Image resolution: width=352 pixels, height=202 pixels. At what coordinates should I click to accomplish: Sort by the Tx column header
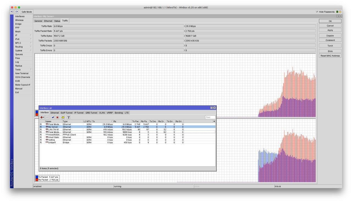point(102,121)
